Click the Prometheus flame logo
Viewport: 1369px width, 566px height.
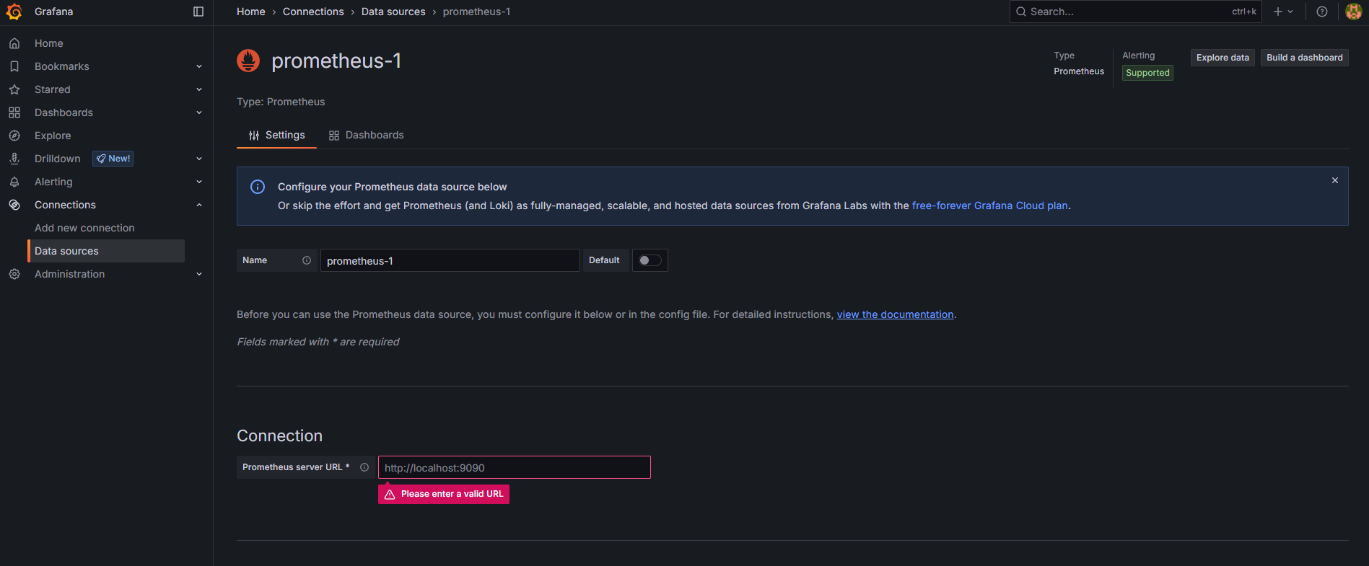[248, 61]
